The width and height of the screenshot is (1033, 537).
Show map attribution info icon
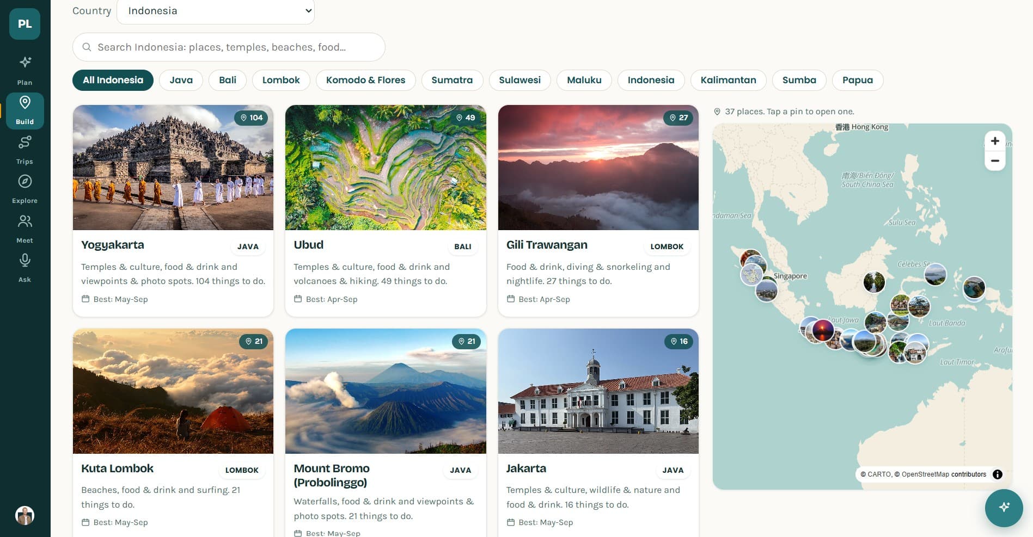pos(998,474)
